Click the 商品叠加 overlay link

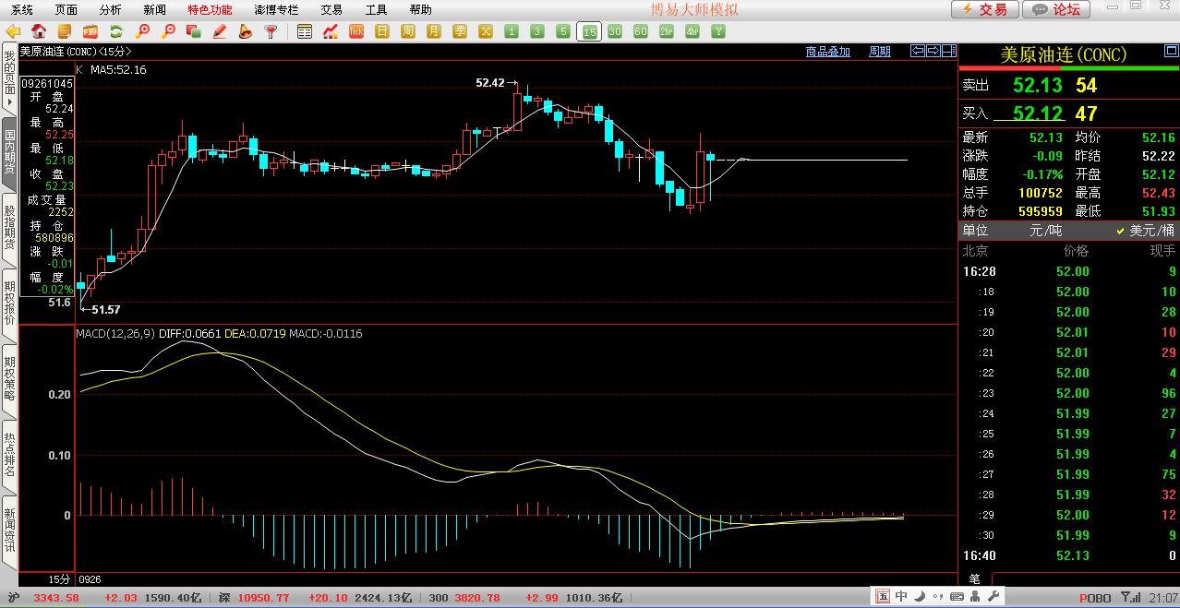(827, 52)
